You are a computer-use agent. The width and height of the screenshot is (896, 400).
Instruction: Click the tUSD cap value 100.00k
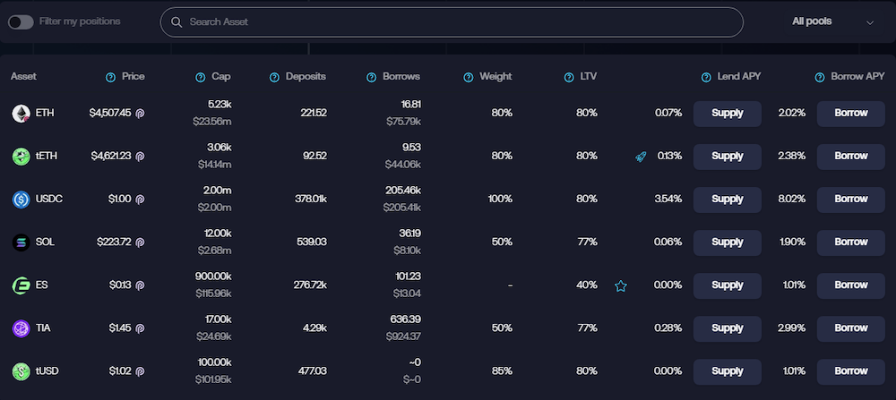point(214,362)
